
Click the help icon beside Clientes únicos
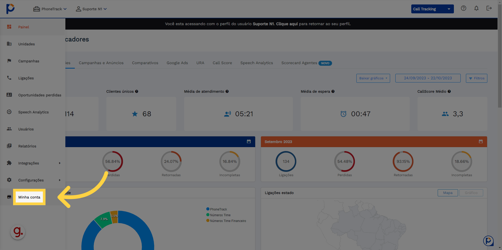click(x=137, y=91)
